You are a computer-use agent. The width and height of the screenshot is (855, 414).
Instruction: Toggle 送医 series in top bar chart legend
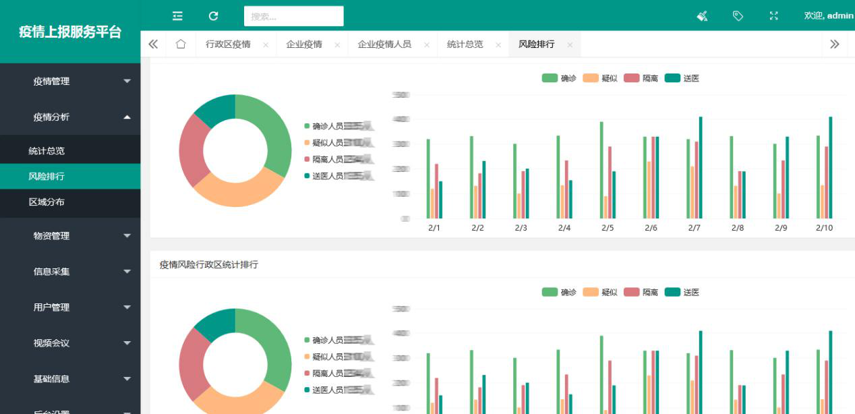(x=682, y=78)
